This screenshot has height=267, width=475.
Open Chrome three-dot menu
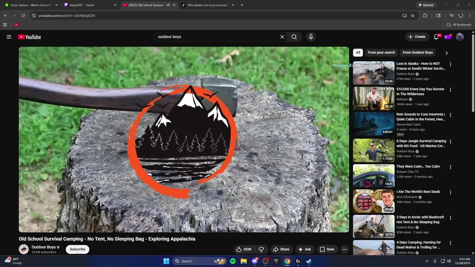click(469, 16)
